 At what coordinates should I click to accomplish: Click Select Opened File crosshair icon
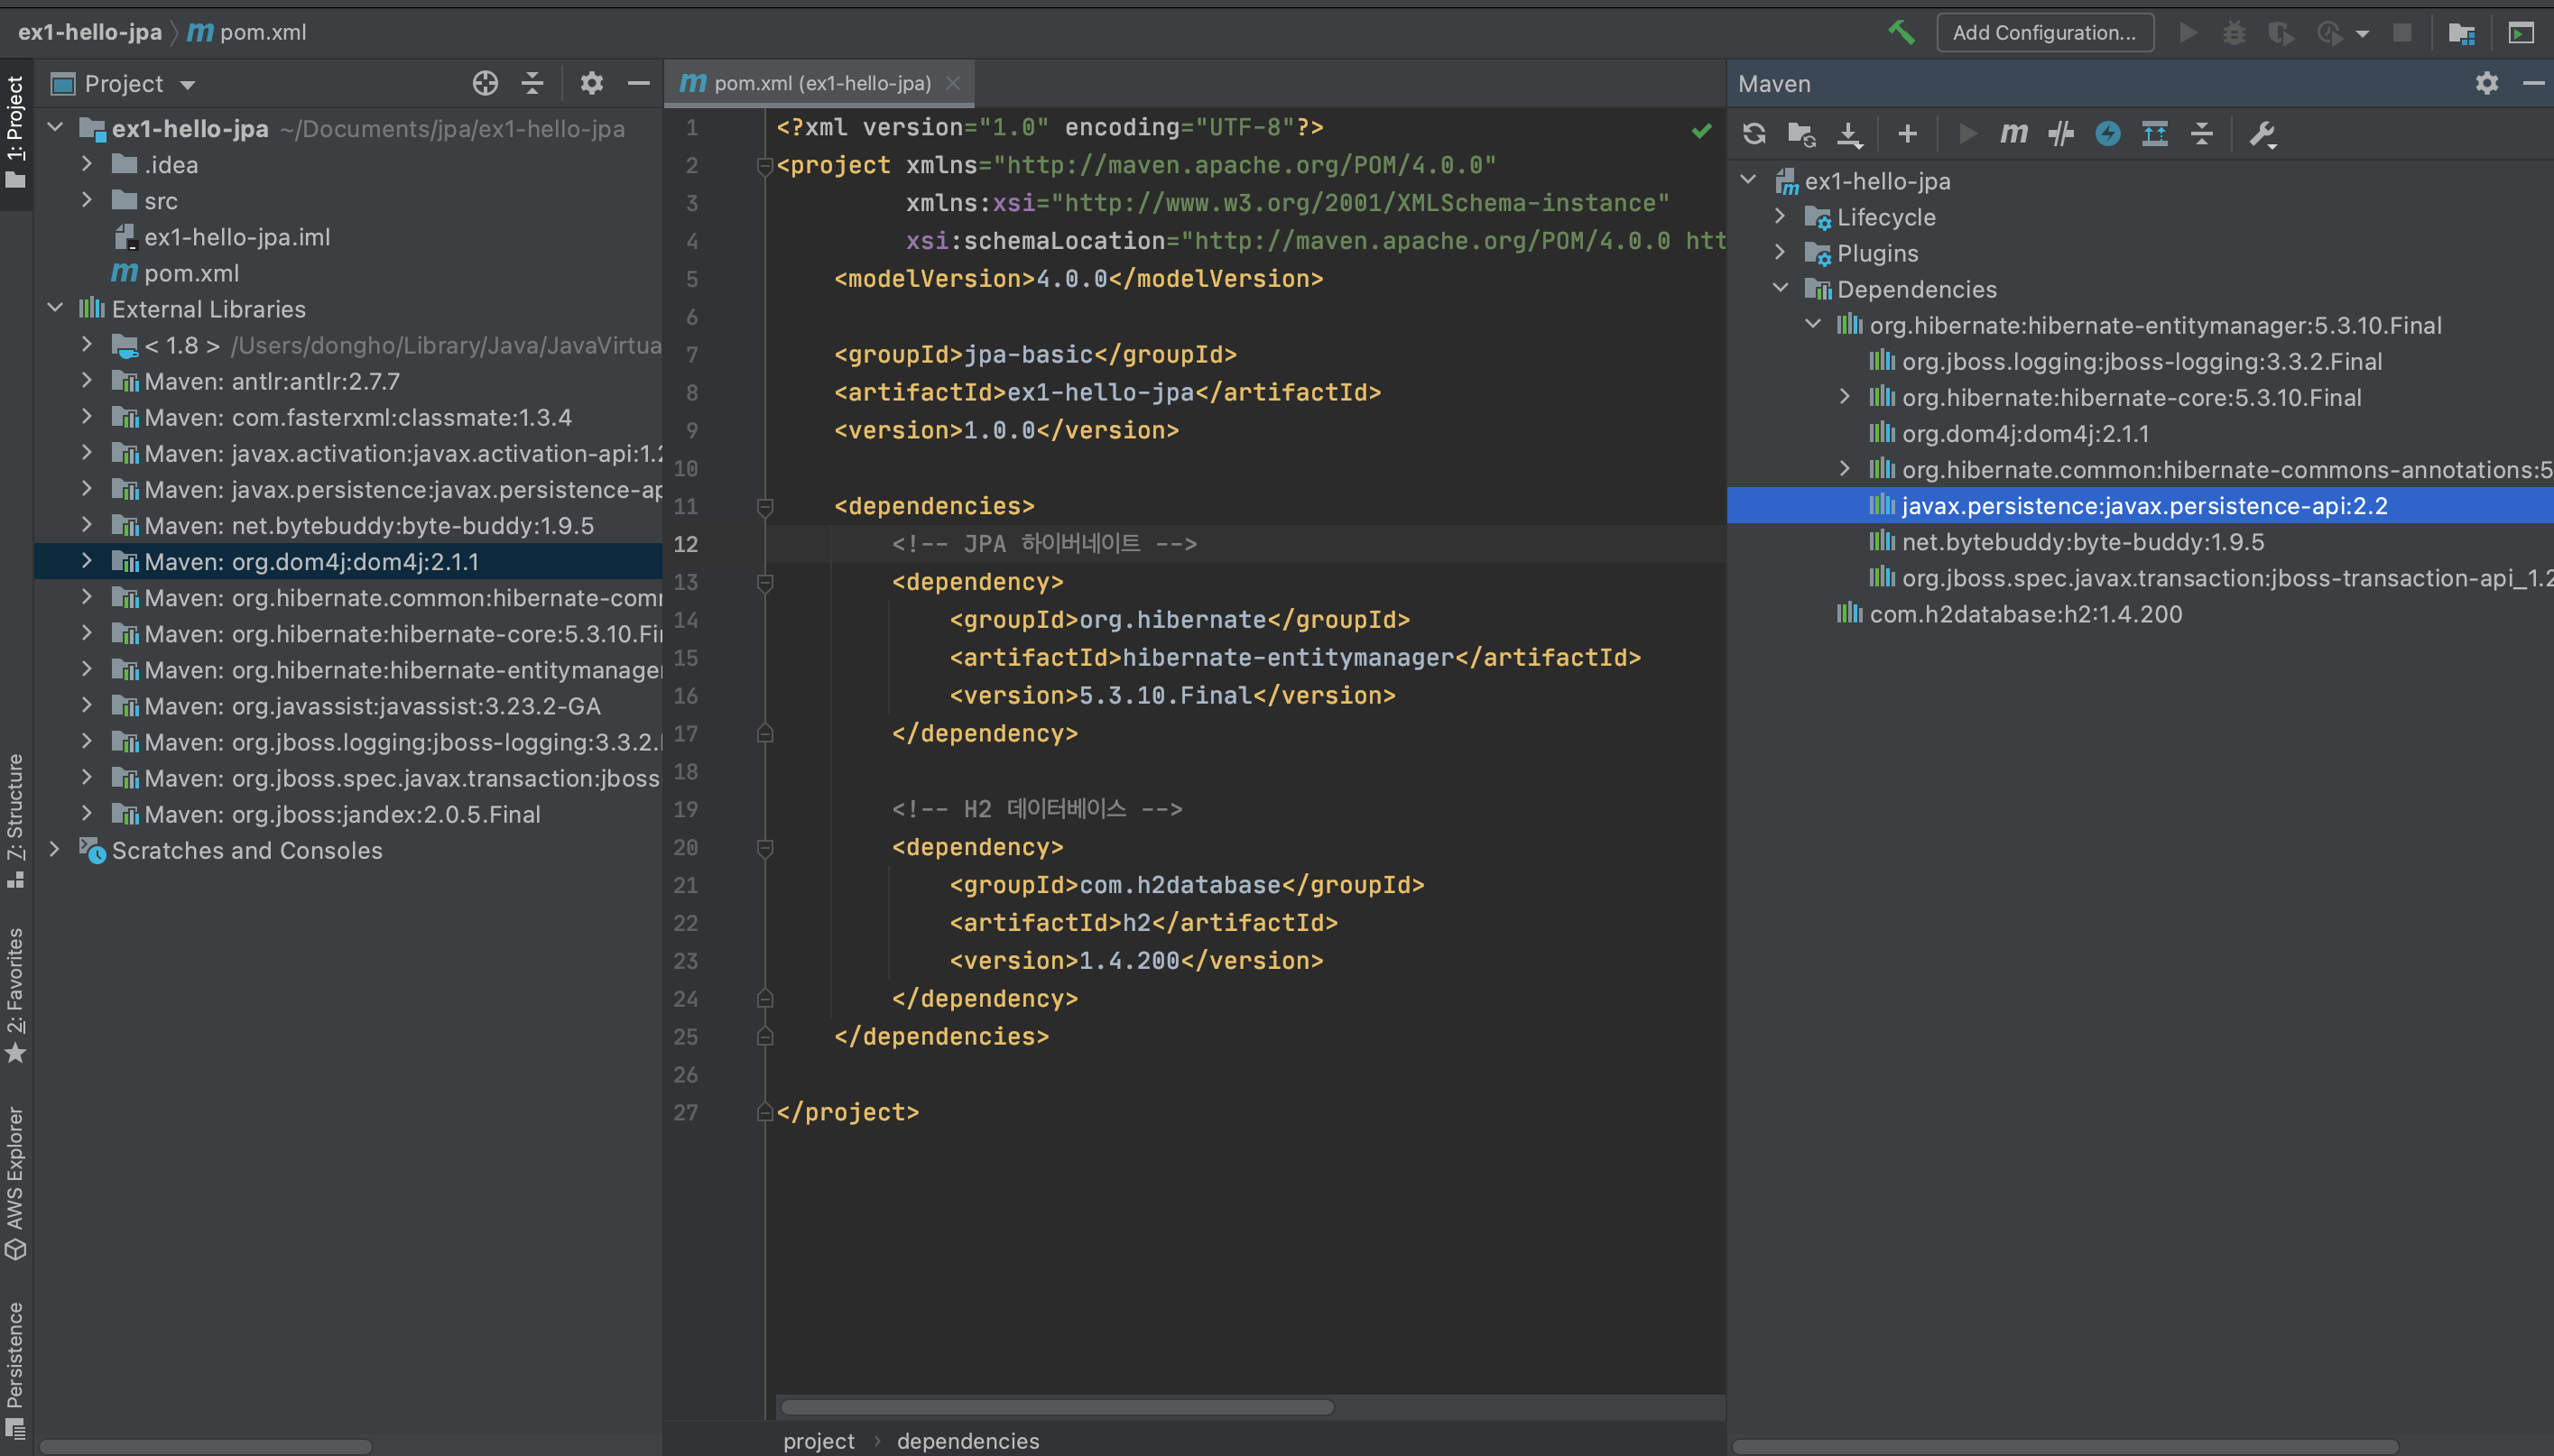486,84
